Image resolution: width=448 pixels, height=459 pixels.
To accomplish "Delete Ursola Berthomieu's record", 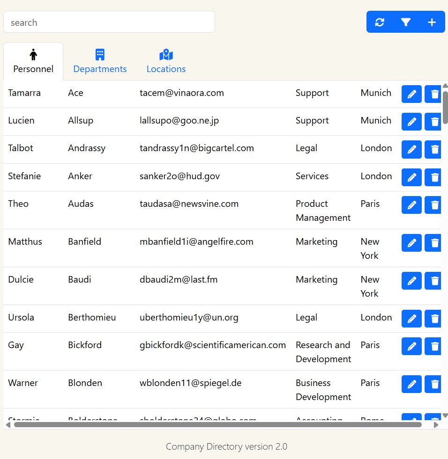I will coord(433,319).
